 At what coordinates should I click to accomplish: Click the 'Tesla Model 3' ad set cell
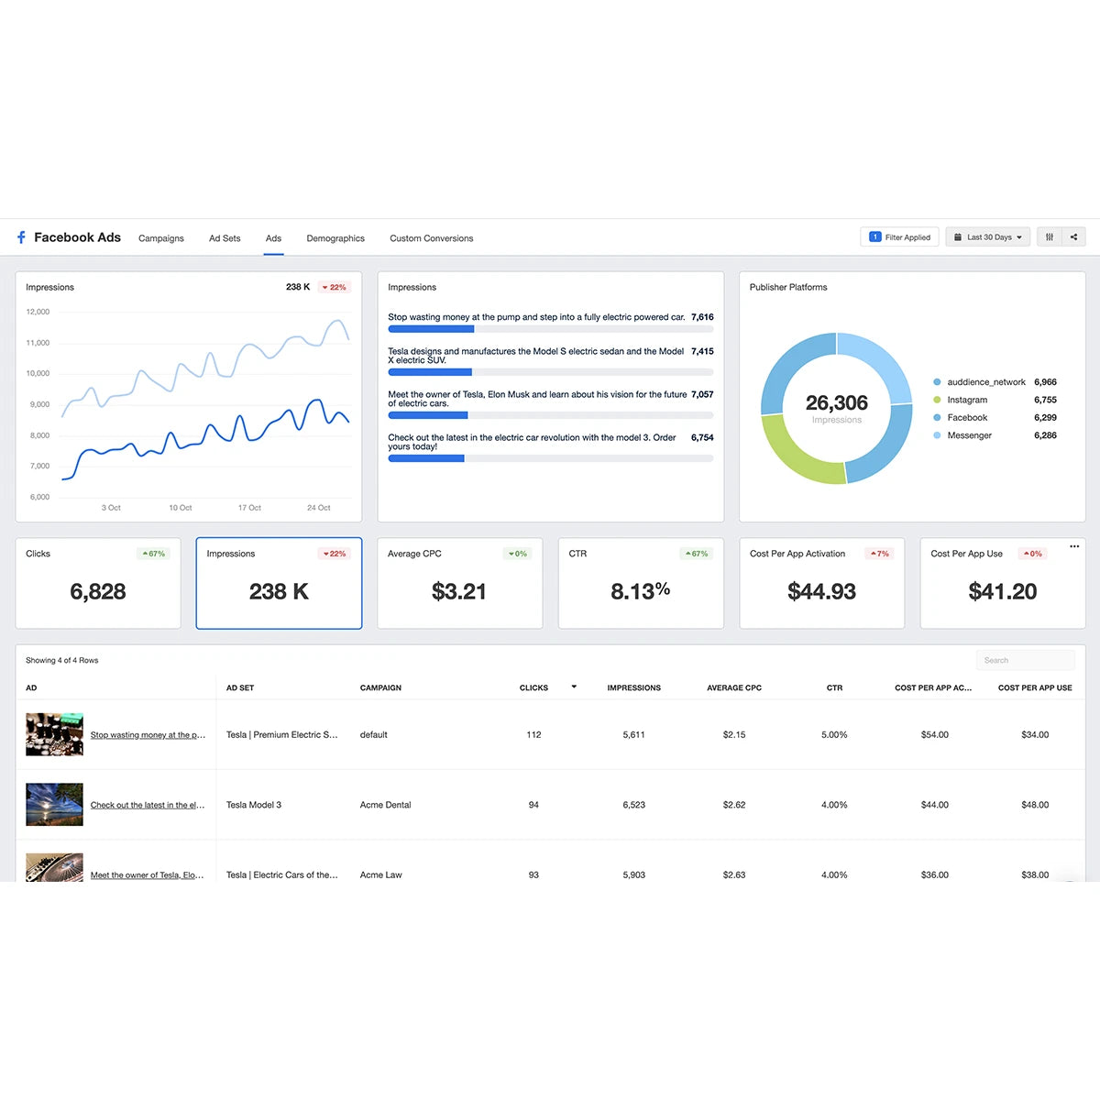254,805
